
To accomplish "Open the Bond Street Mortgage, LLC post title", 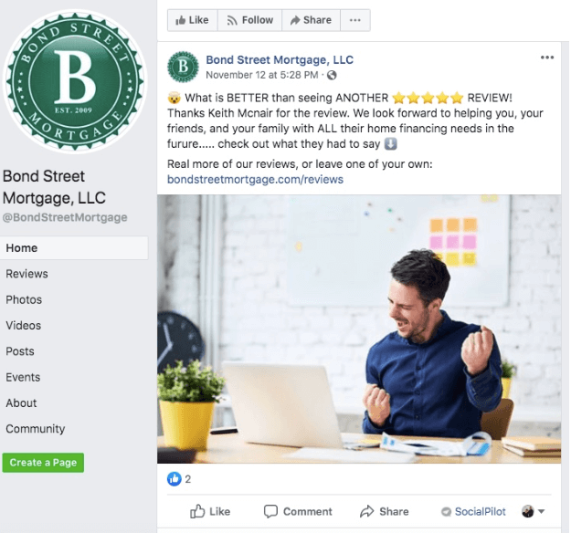I will [280, 59].
